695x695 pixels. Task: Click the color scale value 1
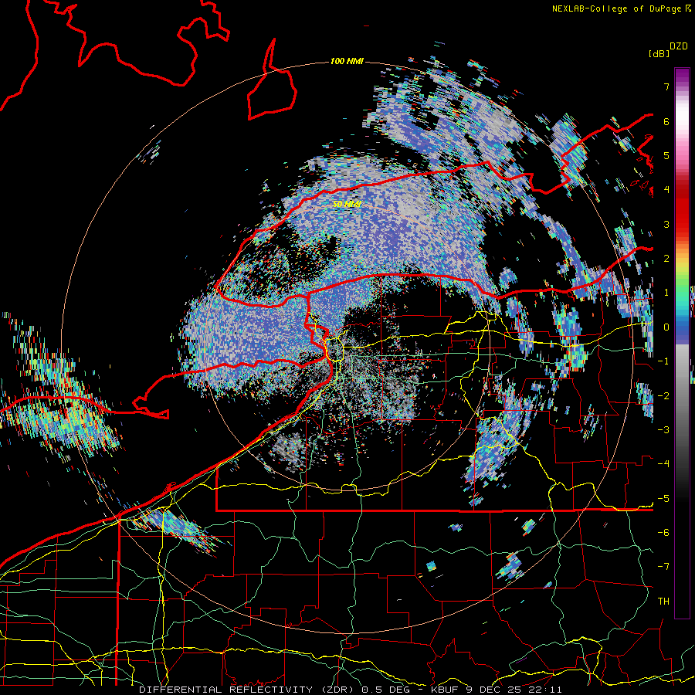pos(666,293)
